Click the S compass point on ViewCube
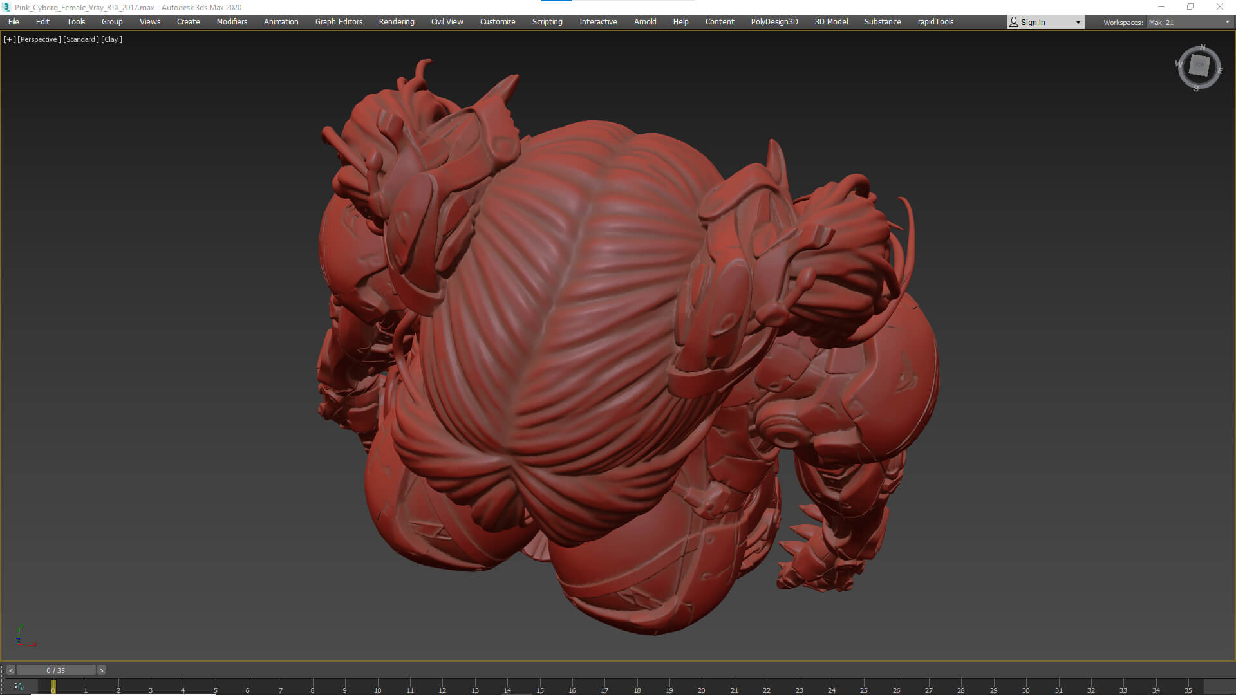This screenshot has width=1236, height=695. 1196,88
